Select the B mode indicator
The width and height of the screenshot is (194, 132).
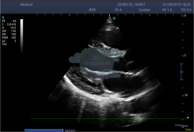pyautogui.click(x=3, y=17)
